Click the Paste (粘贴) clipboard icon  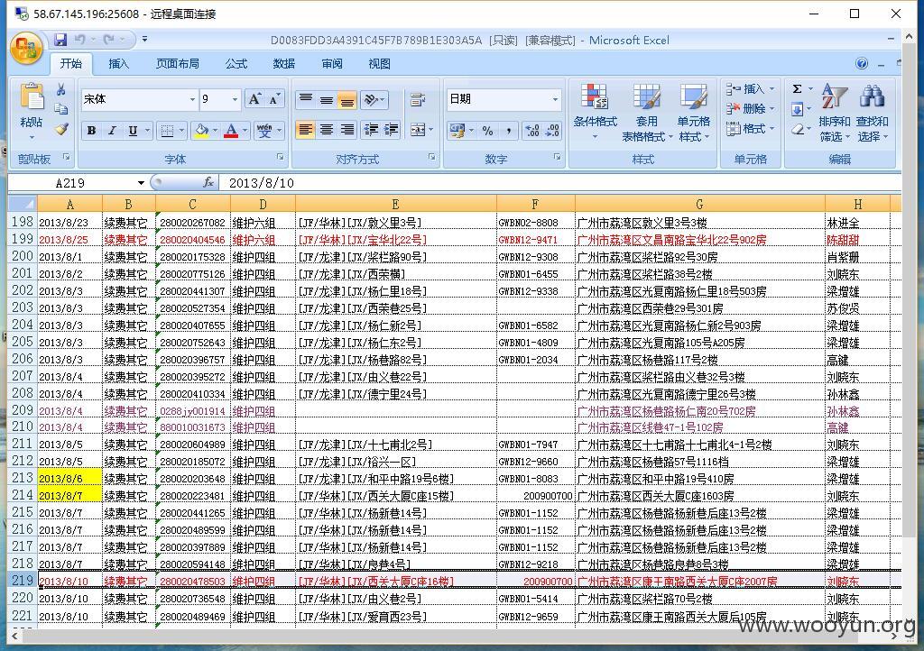point(32,97)
